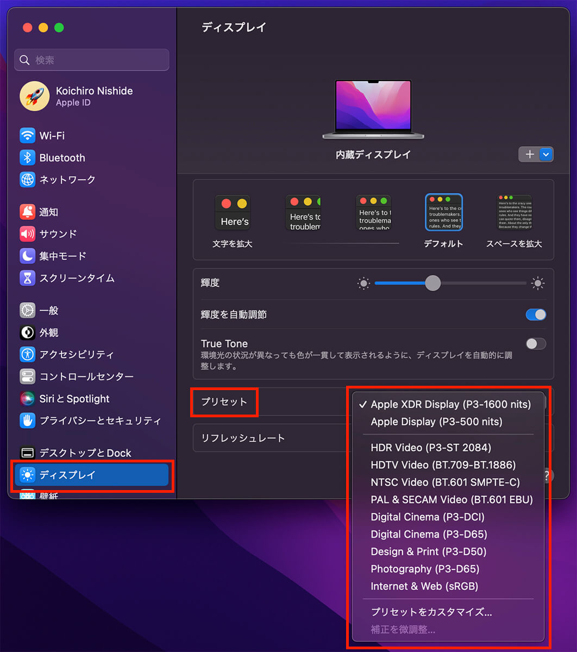Select 文字を拡大 resolution thumbnail

tap(233, 213)
